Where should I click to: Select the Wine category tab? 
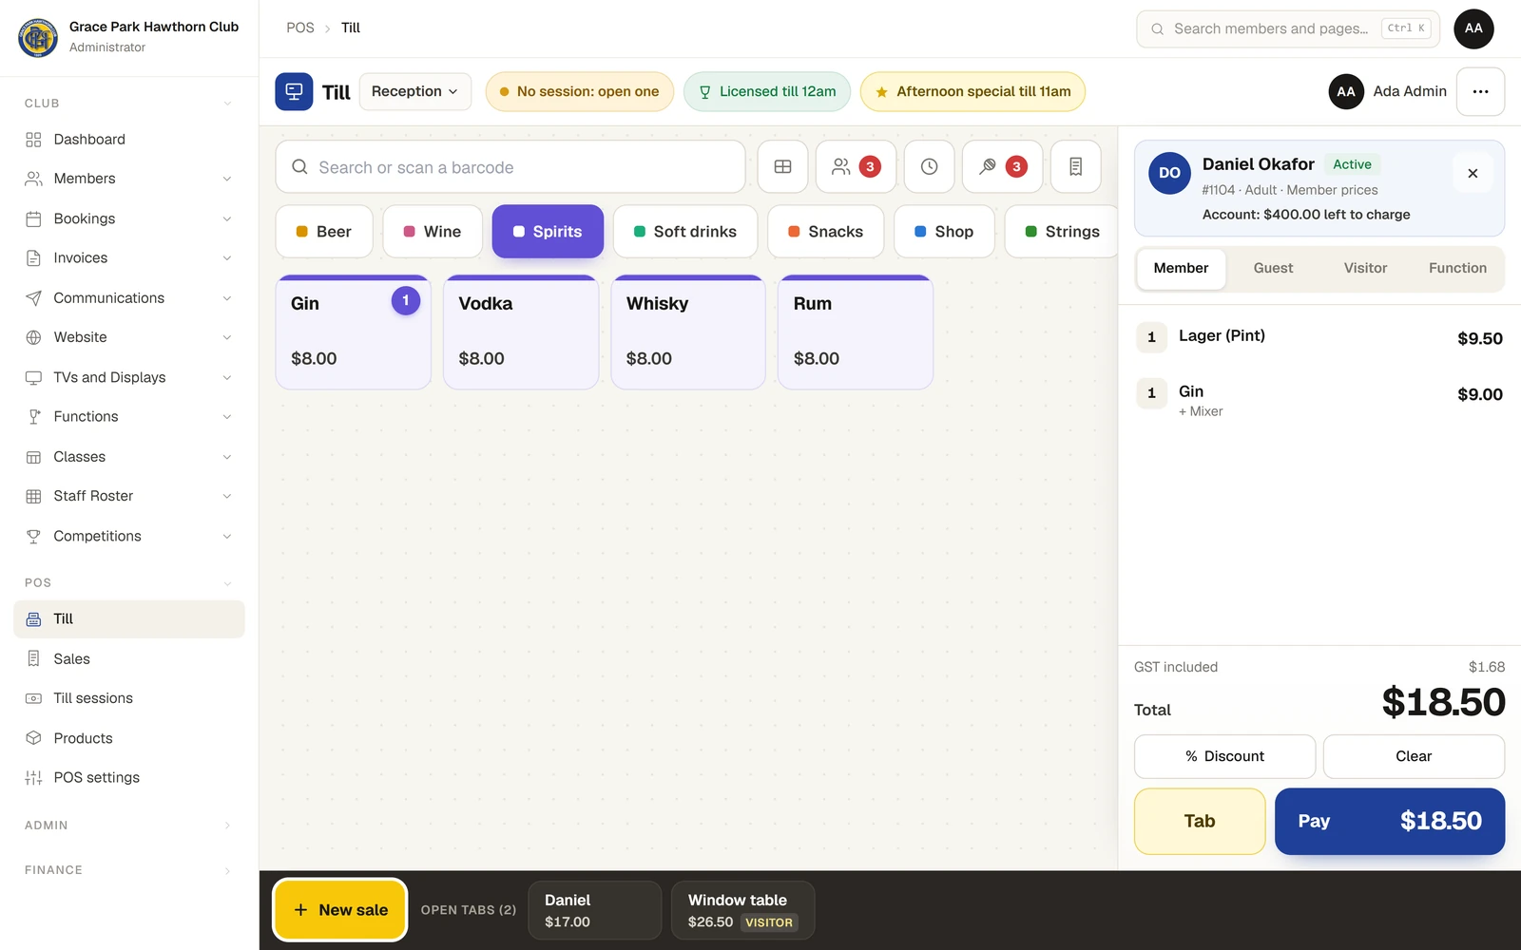(433, 232)
